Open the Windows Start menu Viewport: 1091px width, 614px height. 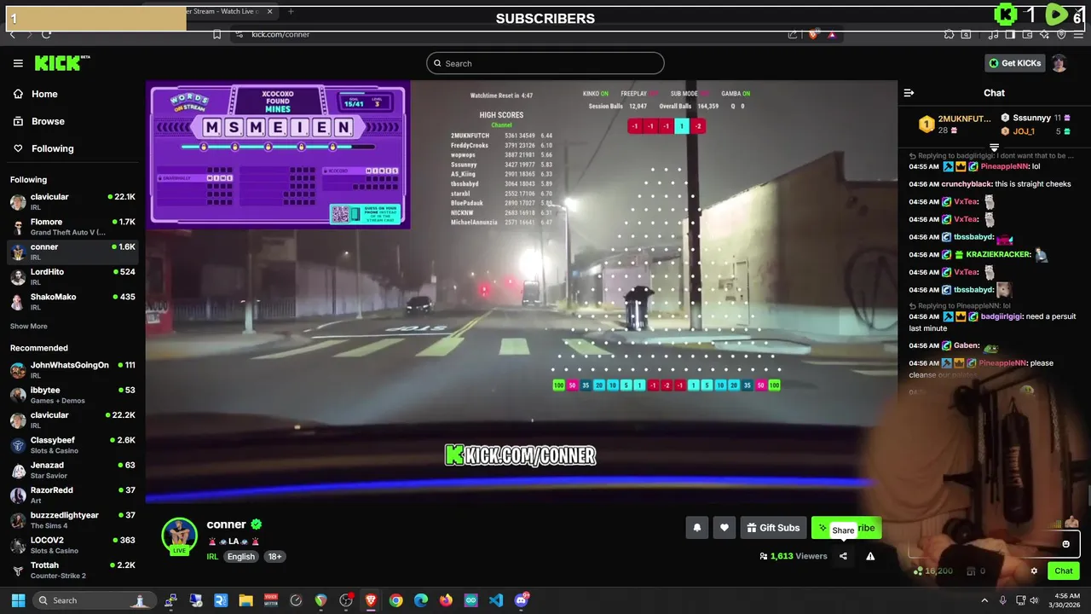(18, 600)
